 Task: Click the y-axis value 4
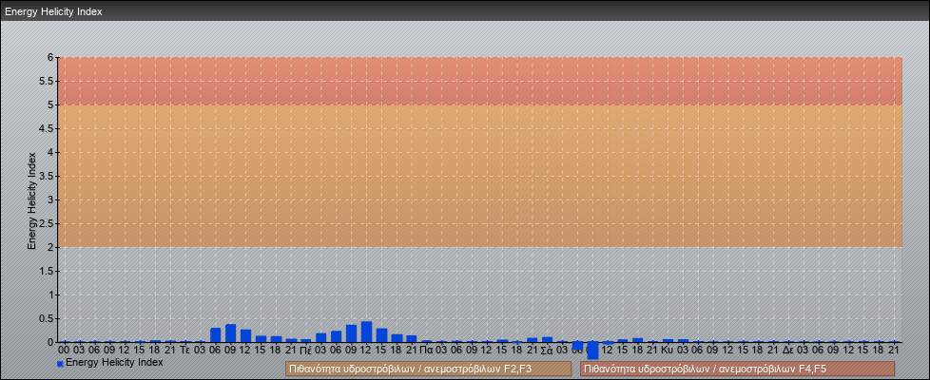pyautogui.click(x=51, y=152)
